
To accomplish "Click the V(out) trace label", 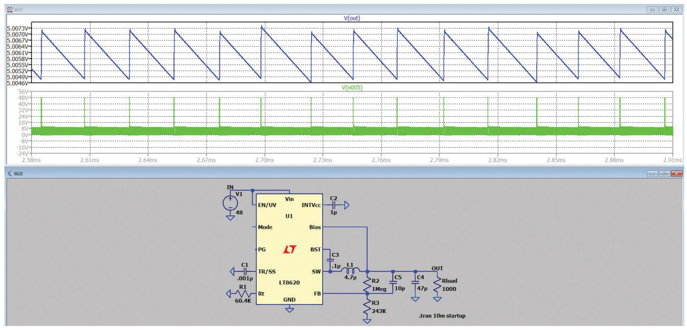I will (x=352, y=18).
